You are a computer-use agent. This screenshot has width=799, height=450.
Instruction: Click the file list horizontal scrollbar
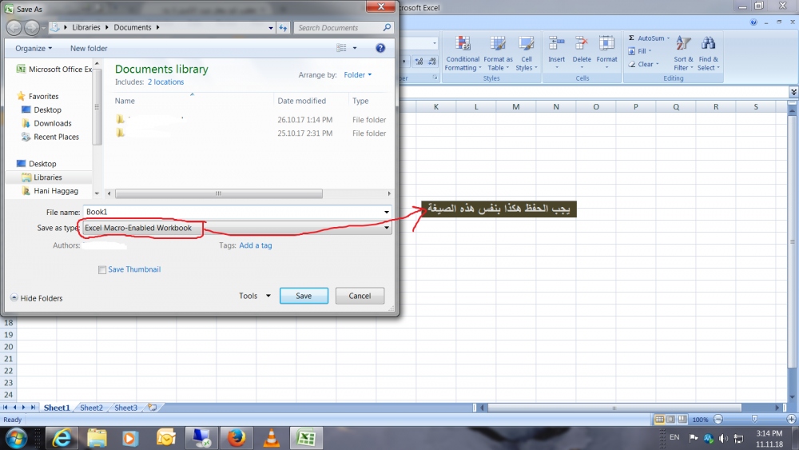(x=219, y=193)
